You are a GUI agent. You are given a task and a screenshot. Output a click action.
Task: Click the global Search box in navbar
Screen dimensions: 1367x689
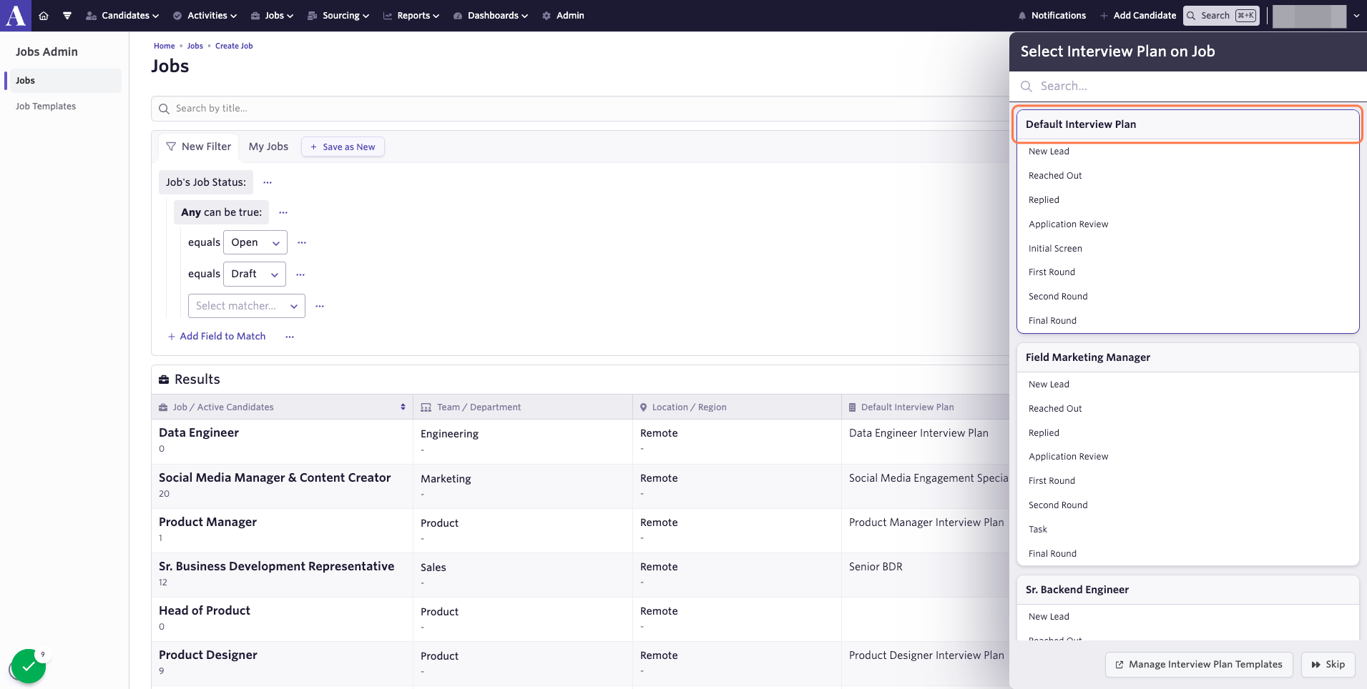coord(1221,16)
